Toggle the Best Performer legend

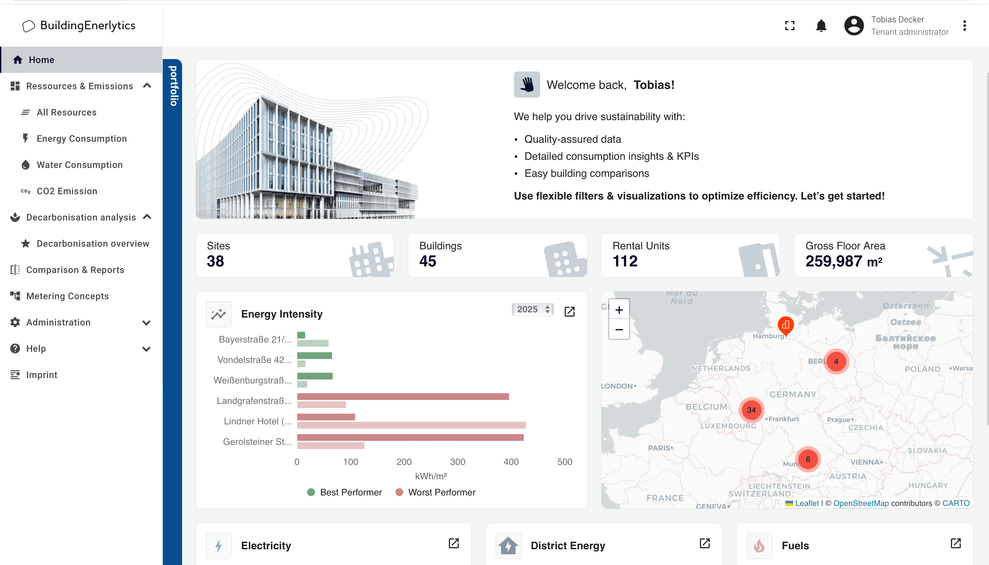coord(344,492)
